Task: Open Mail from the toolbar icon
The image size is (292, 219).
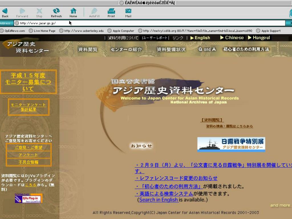Action: point(128,11)
